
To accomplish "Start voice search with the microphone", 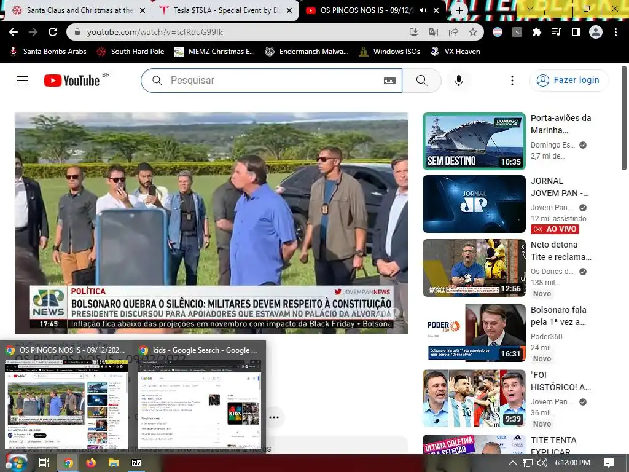I will pos(459,81).
